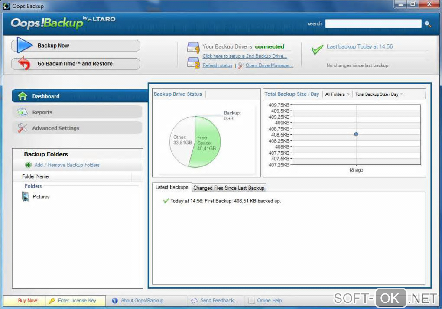Click the Send Feedback tag icon
442x309 pixels.
(194, 300)
